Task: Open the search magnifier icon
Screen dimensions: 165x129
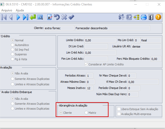Action: coord(40,17)
